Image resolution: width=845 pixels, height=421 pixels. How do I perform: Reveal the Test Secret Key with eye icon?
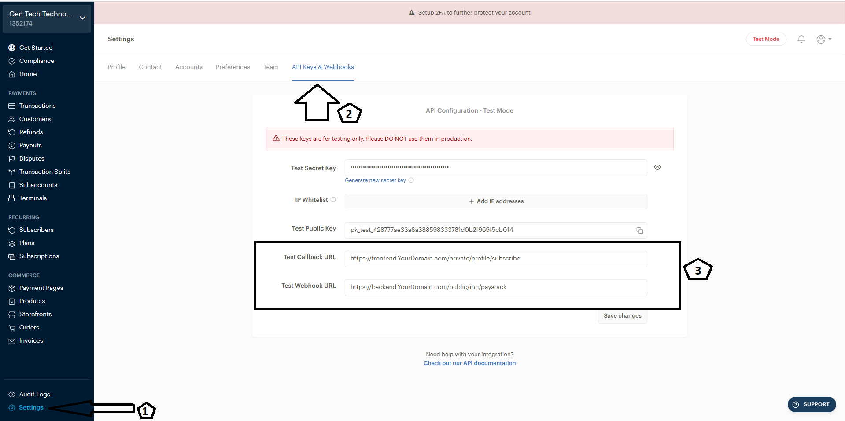coord(657,167)
